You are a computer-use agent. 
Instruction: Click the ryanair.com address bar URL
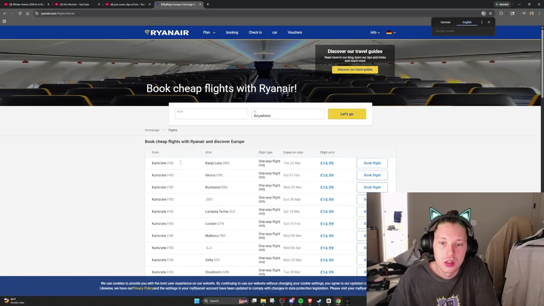tap(58, 13)
